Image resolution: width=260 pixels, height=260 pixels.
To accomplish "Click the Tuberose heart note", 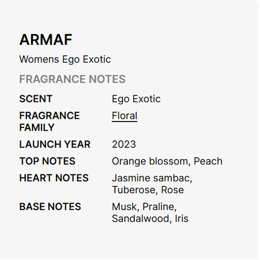I will (x=134, y=190).
